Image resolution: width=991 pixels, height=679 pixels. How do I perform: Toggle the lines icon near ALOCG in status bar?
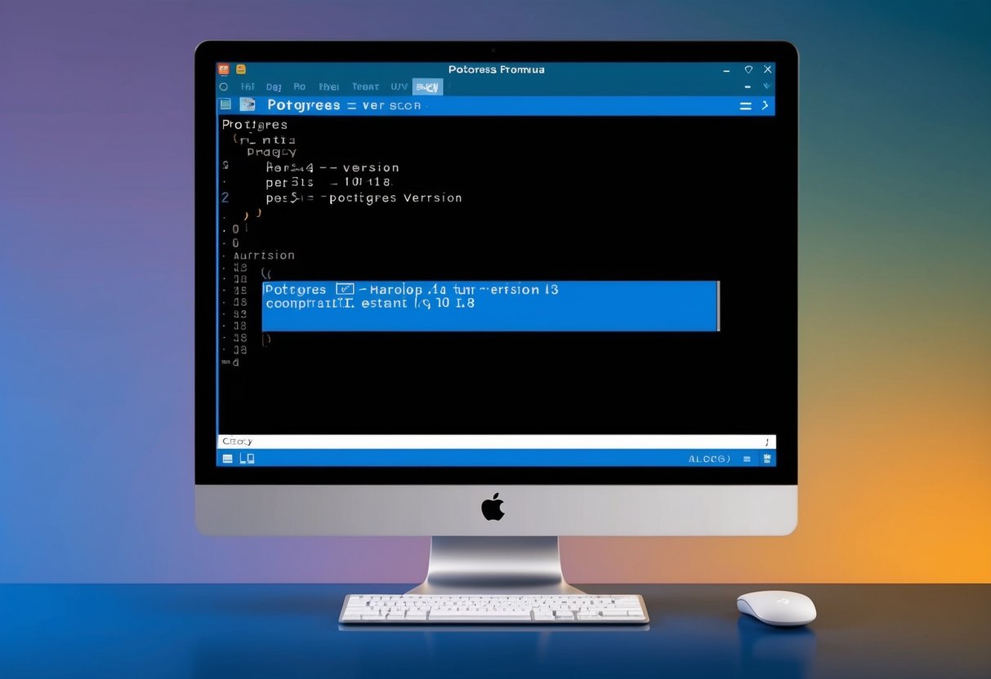click(748, 459)
